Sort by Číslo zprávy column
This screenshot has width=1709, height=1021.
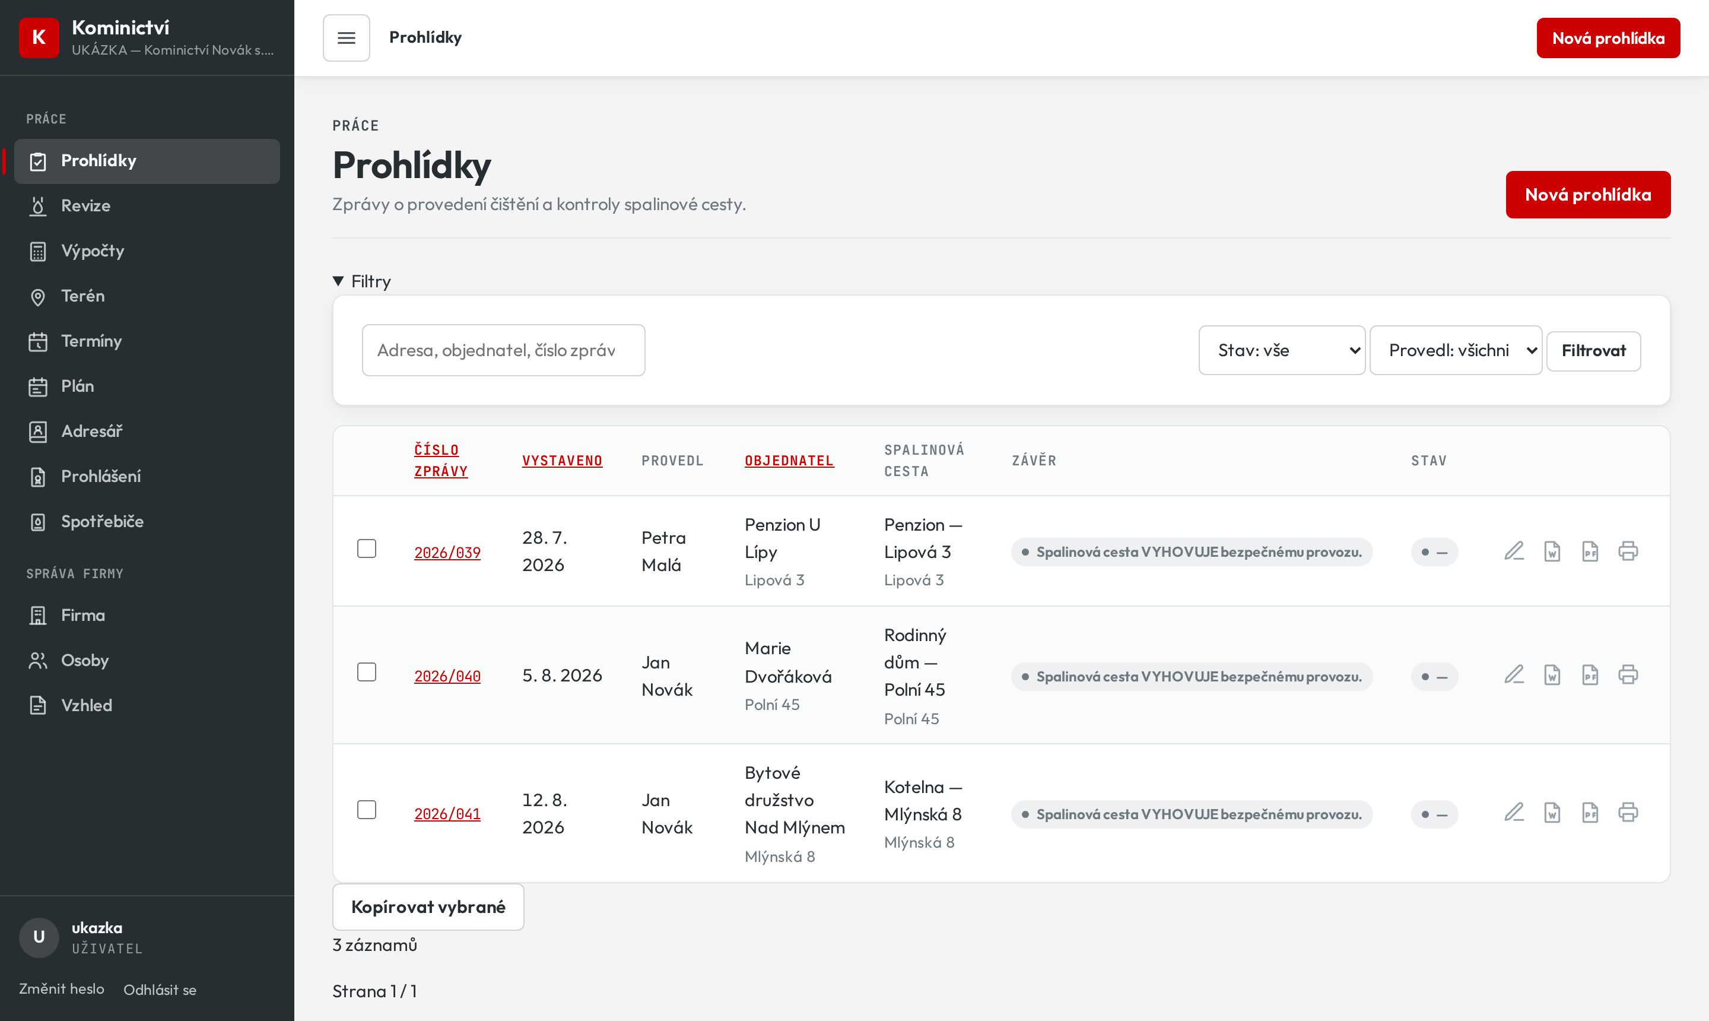pos(440,460)
